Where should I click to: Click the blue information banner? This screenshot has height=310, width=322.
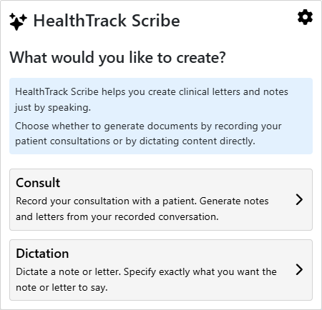point(161,116)
